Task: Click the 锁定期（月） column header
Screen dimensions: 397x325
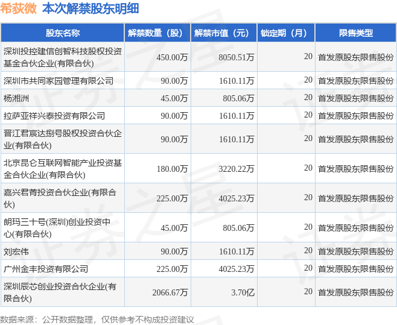Action: pyautogui.click(x=286, y=33)
